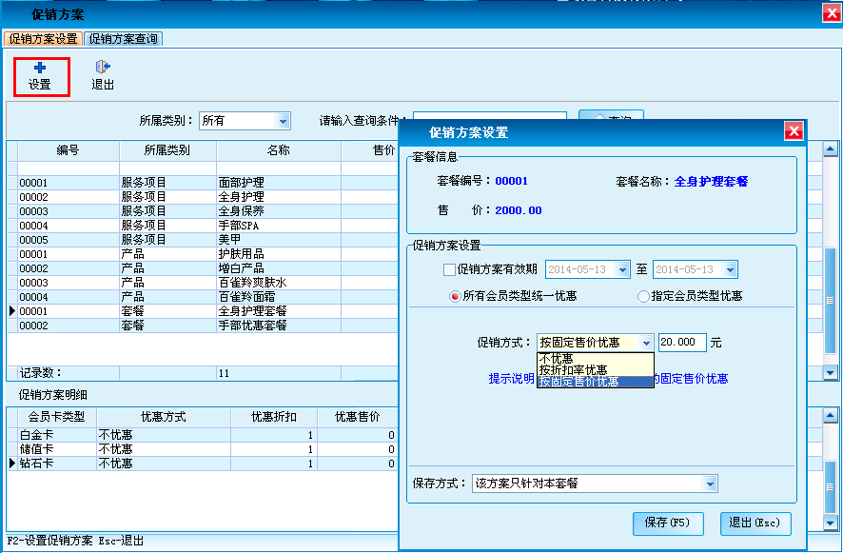Click the 退出 door icon in toolbar

pos(103,69)
